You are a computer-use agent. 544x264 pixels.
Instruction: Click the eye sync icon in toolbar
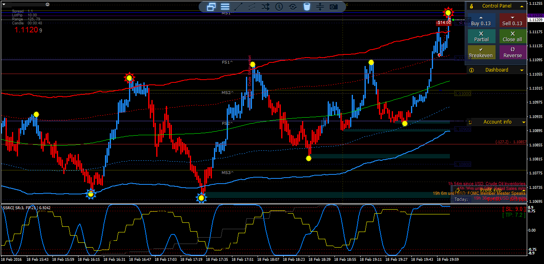pos(293,6)
